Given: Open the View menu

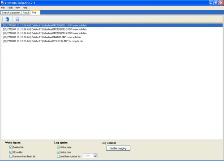Looking at the screenshot, I should pos(18,8).
